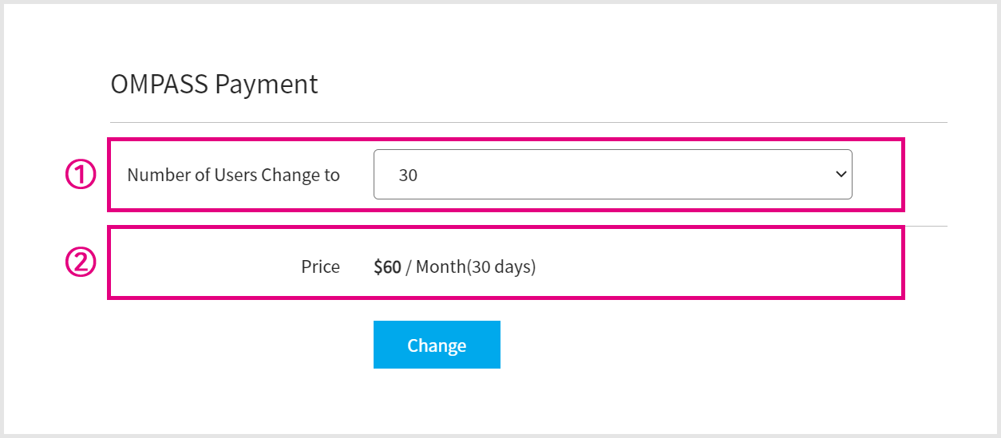1001x438 pixels.
Task: Click the pink outline around the Price row
Action: pyautogui.click(x=506, y=298)
